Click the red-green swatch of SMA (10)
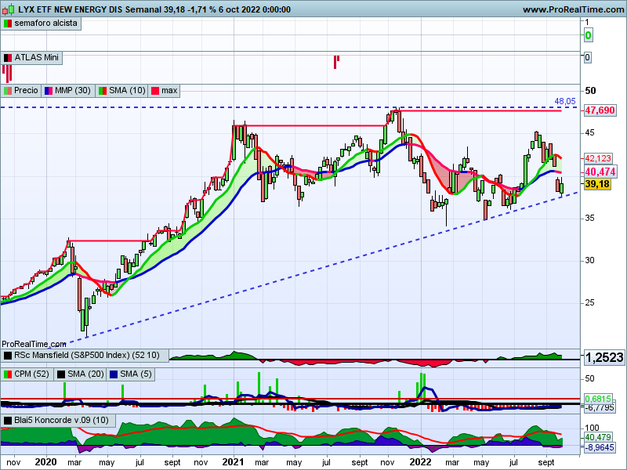 click(103, 91)
